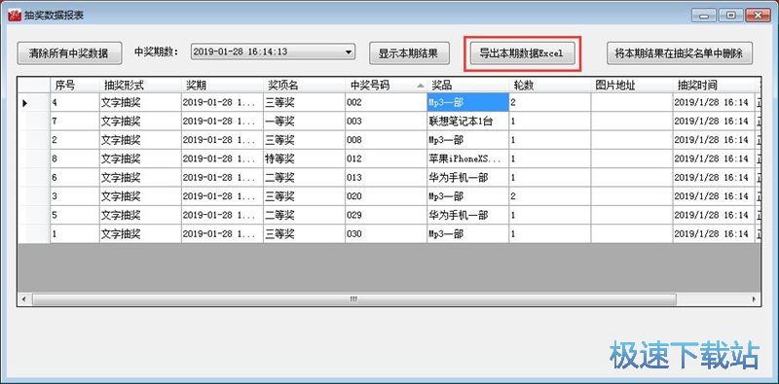Select the cell with winning number 020

pos(386,196)
